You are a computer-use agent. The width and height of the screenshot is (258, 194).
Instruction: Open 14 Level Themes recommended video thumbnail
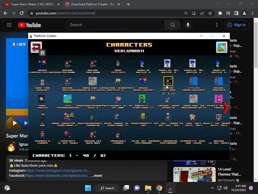click(x=195, y=175)
